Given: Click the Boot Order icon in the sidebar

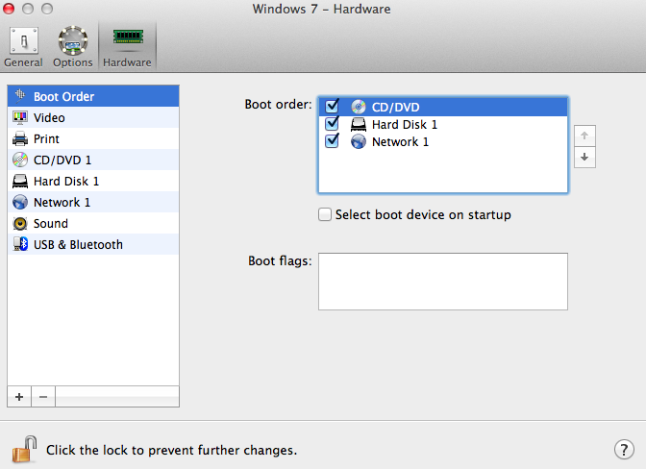Looking at the screenshot, I should tap(20, 95).
